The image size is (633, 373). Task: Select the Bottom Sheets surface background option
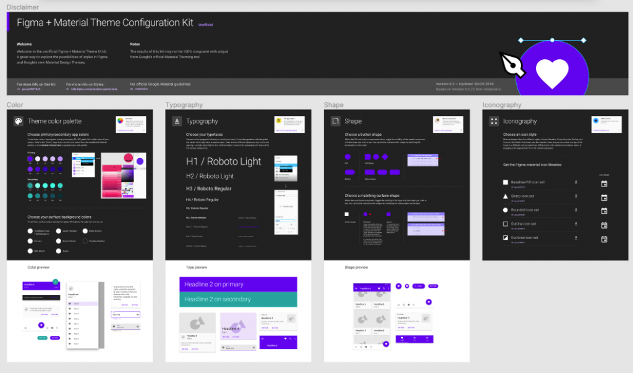pyautogui.click(x=58, y=241)
